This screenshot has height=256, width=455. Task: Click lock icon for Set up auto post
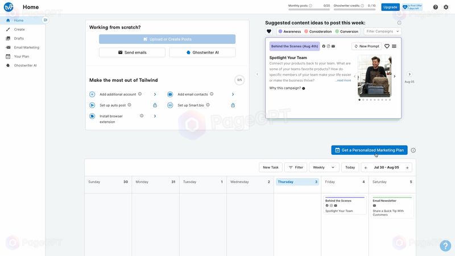point(155,105)
